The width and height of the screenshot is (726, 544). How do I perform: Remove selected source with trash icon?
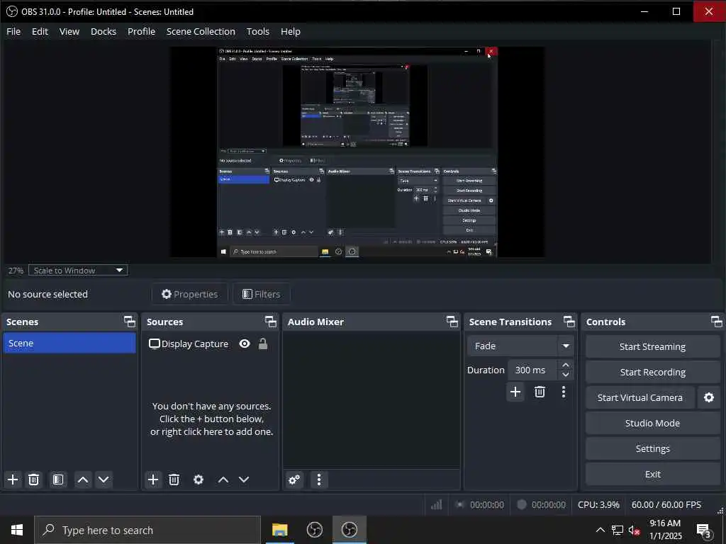pos(174,480)
